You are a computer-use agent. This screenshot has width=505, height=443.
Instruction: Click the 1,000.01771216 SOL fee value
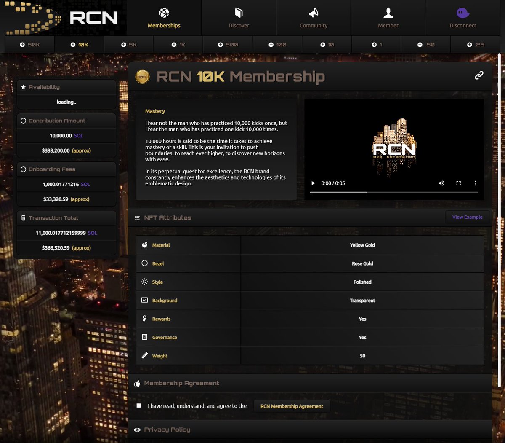[x=66, y=184]
